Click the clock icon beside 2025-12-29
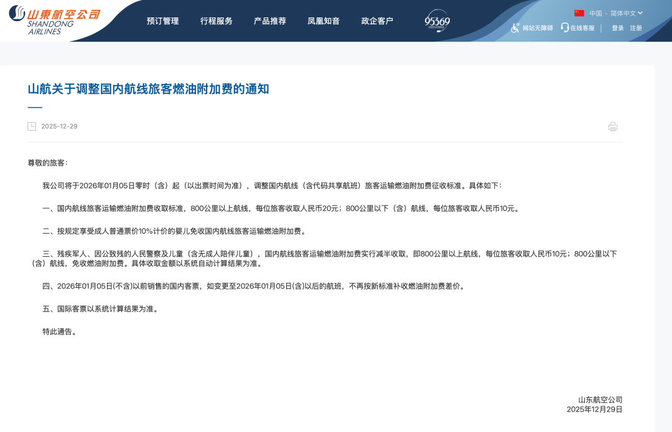The height and width of the screenshot is (432, 672). (x=32, y=127)
